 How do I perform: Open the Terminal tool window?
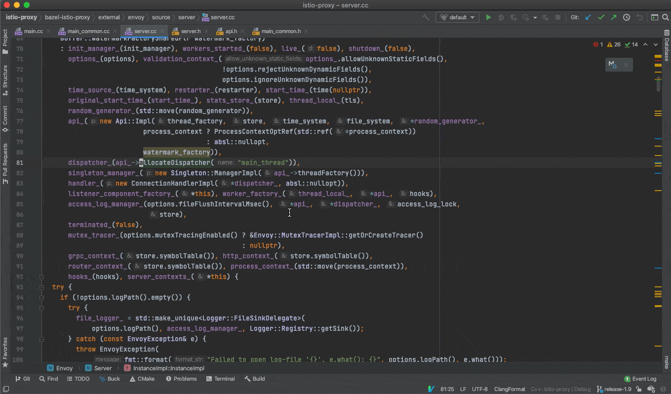click(221, 379)
